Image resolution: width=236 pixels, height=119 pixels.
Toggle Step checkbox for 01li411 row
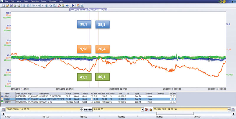tap(171, 96)
